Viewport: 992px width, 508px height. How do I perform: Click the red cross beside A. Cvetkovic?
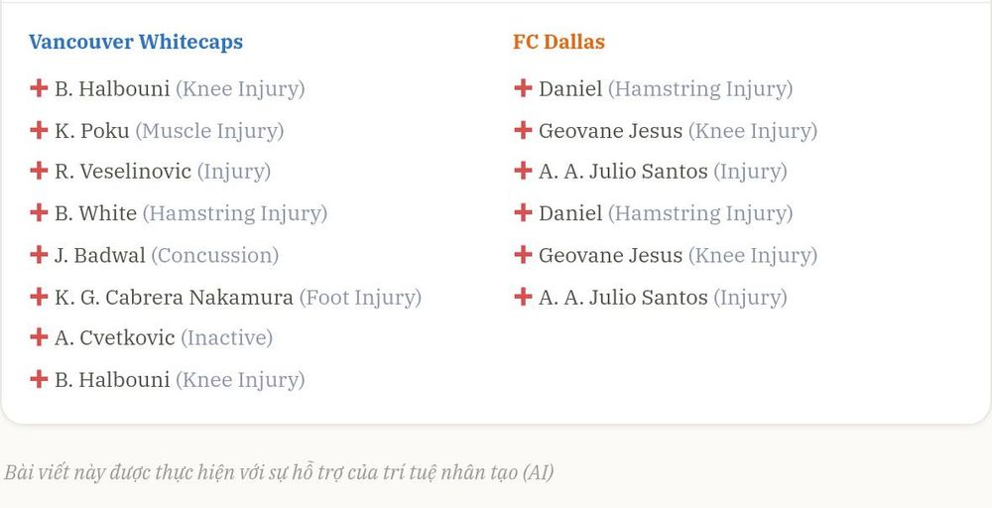[x=39, y=337]
